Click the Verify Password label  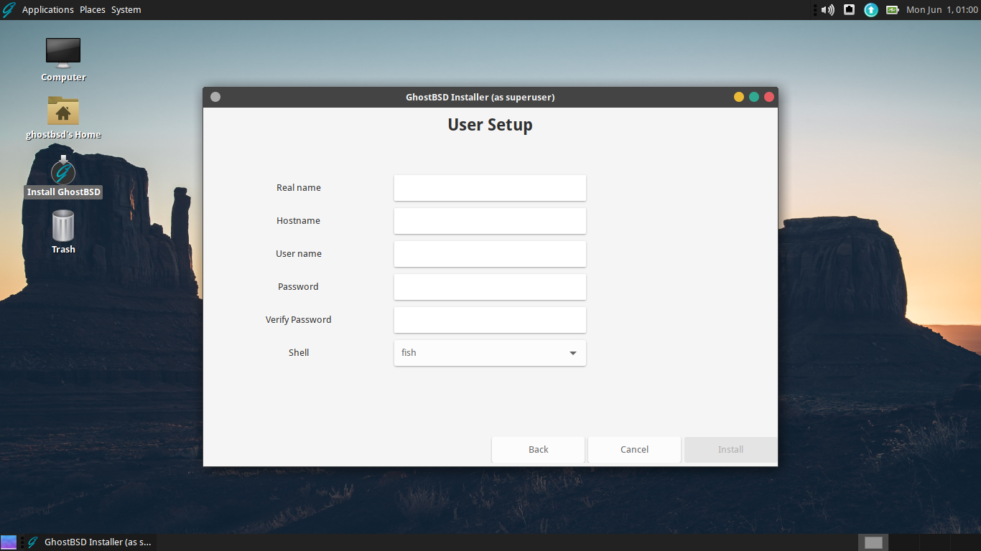point(299,320)
